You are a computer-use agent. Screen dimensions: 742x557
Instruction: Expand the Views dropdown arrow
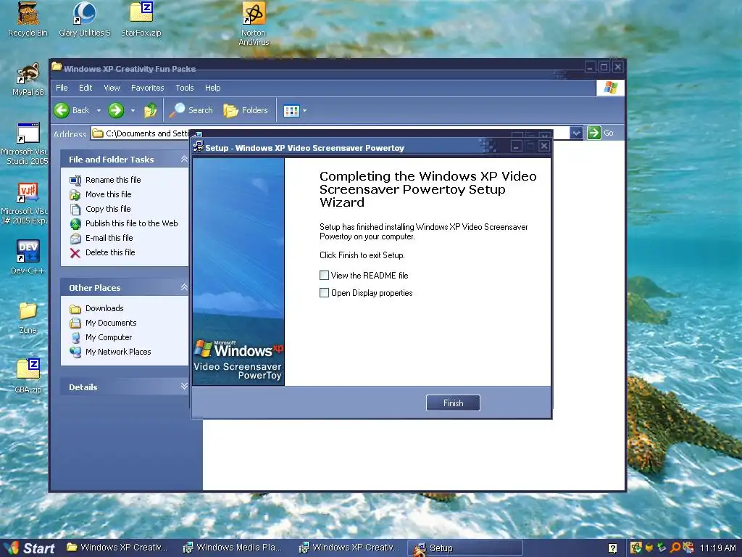click(305, 111)
